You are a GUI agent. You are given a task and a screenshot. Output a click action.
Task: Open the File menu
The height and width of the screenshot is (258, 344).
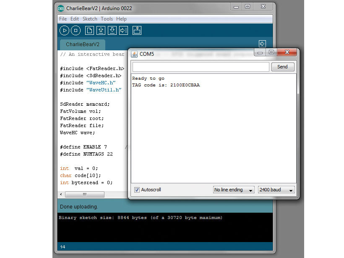63,19
